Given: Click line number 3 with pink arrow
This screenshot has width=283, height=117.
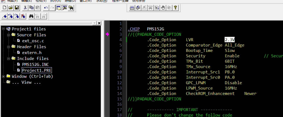Looking at the screenshot, I should point(121,34).
